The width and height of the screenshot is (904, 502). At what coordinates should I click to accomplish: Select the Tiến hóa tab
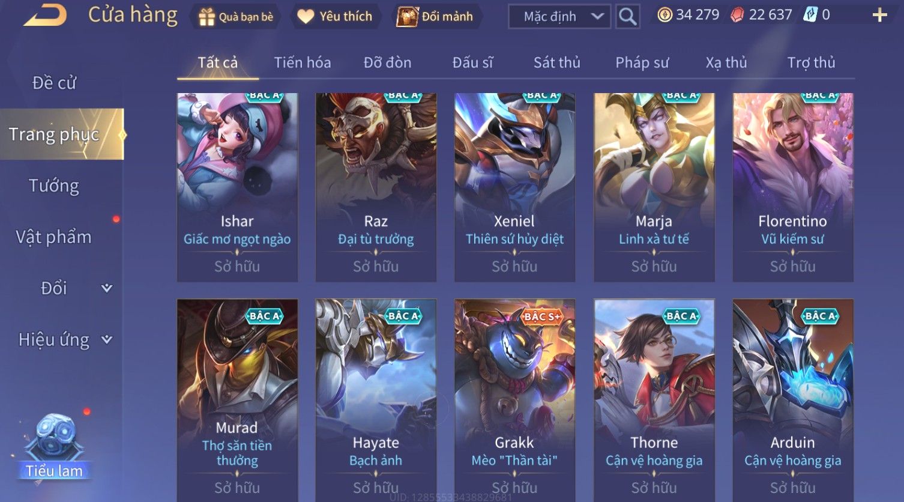302,62
